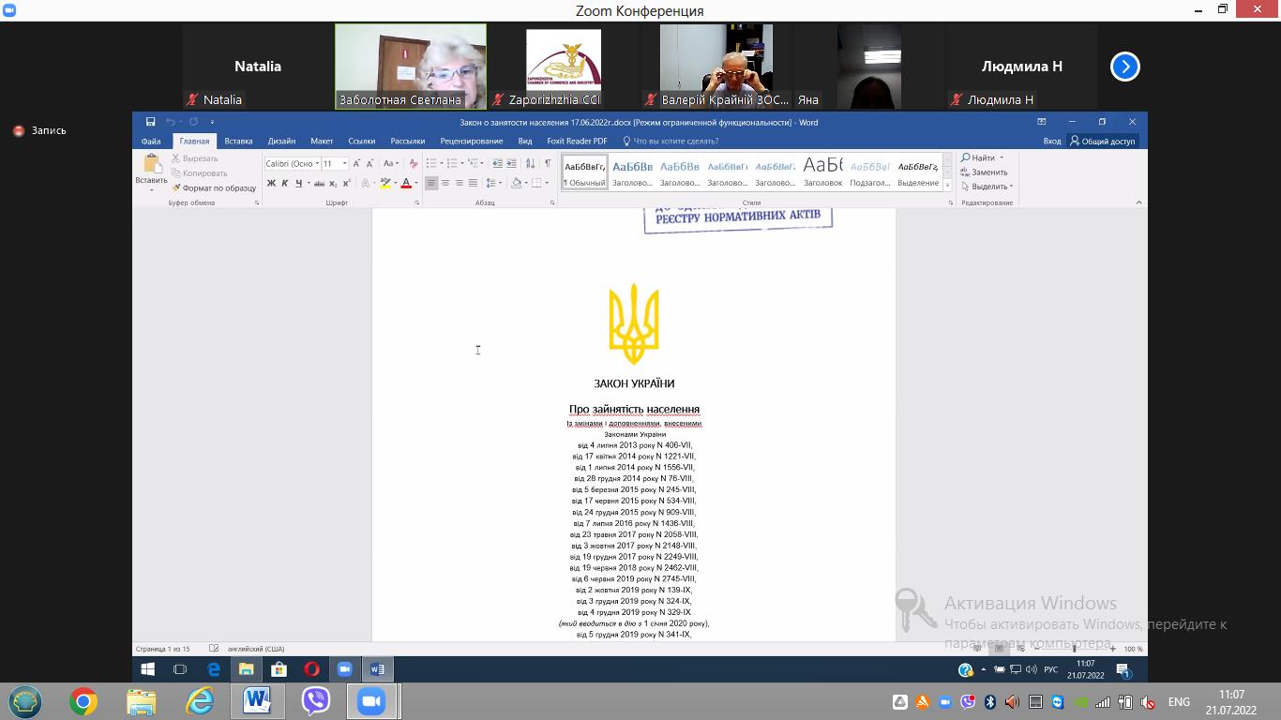Apply italic (К) formatting
Image resolution: width=1281 pixels, height=720 pixels.
click(285, 183)
